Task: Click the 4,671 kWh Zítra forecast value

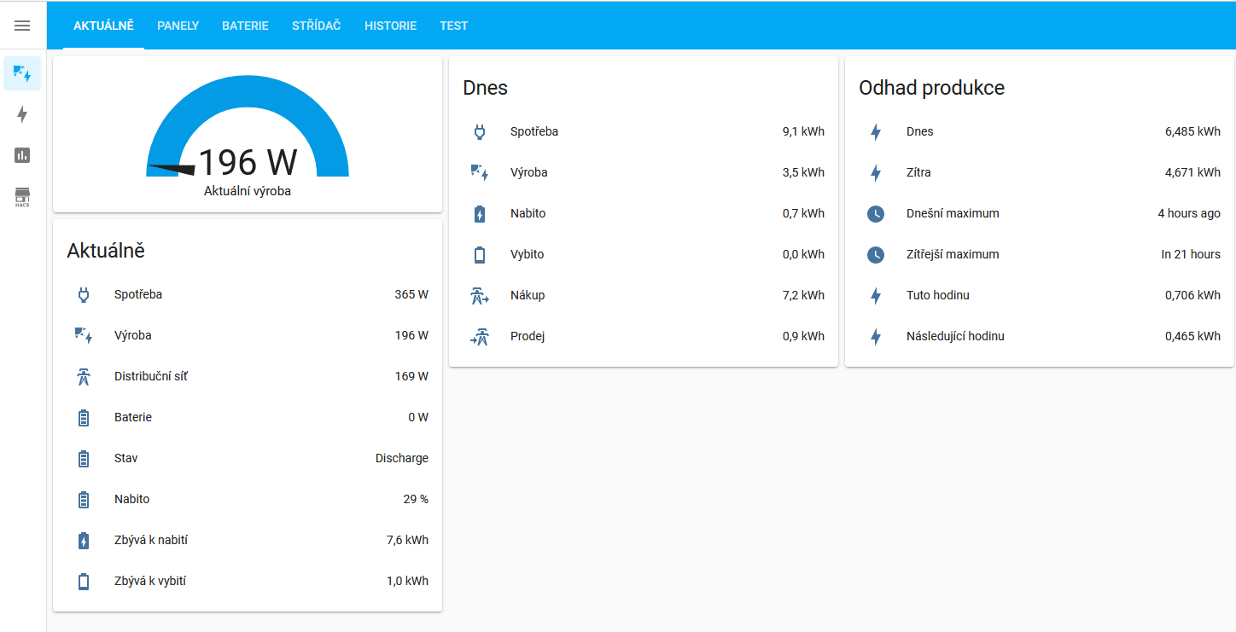Action: tap(1192, 172)
